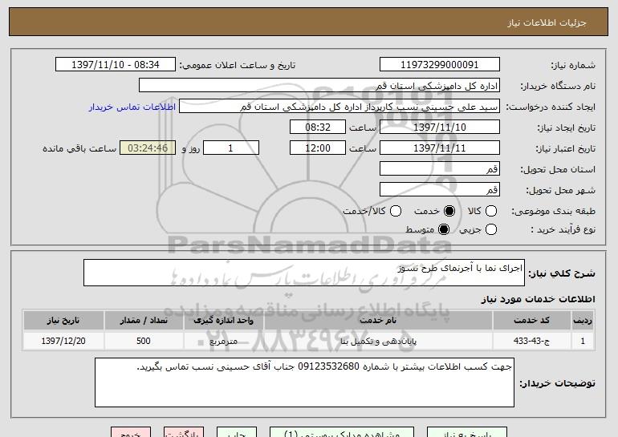Click the شرح کلی نیاز label
The image size is (618, 437).
(x=562, y=273)
